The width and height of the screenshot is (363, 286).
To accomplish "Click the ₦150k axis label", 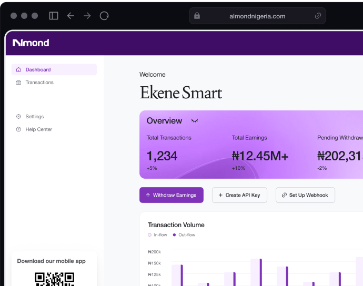I will pos(154,263).
